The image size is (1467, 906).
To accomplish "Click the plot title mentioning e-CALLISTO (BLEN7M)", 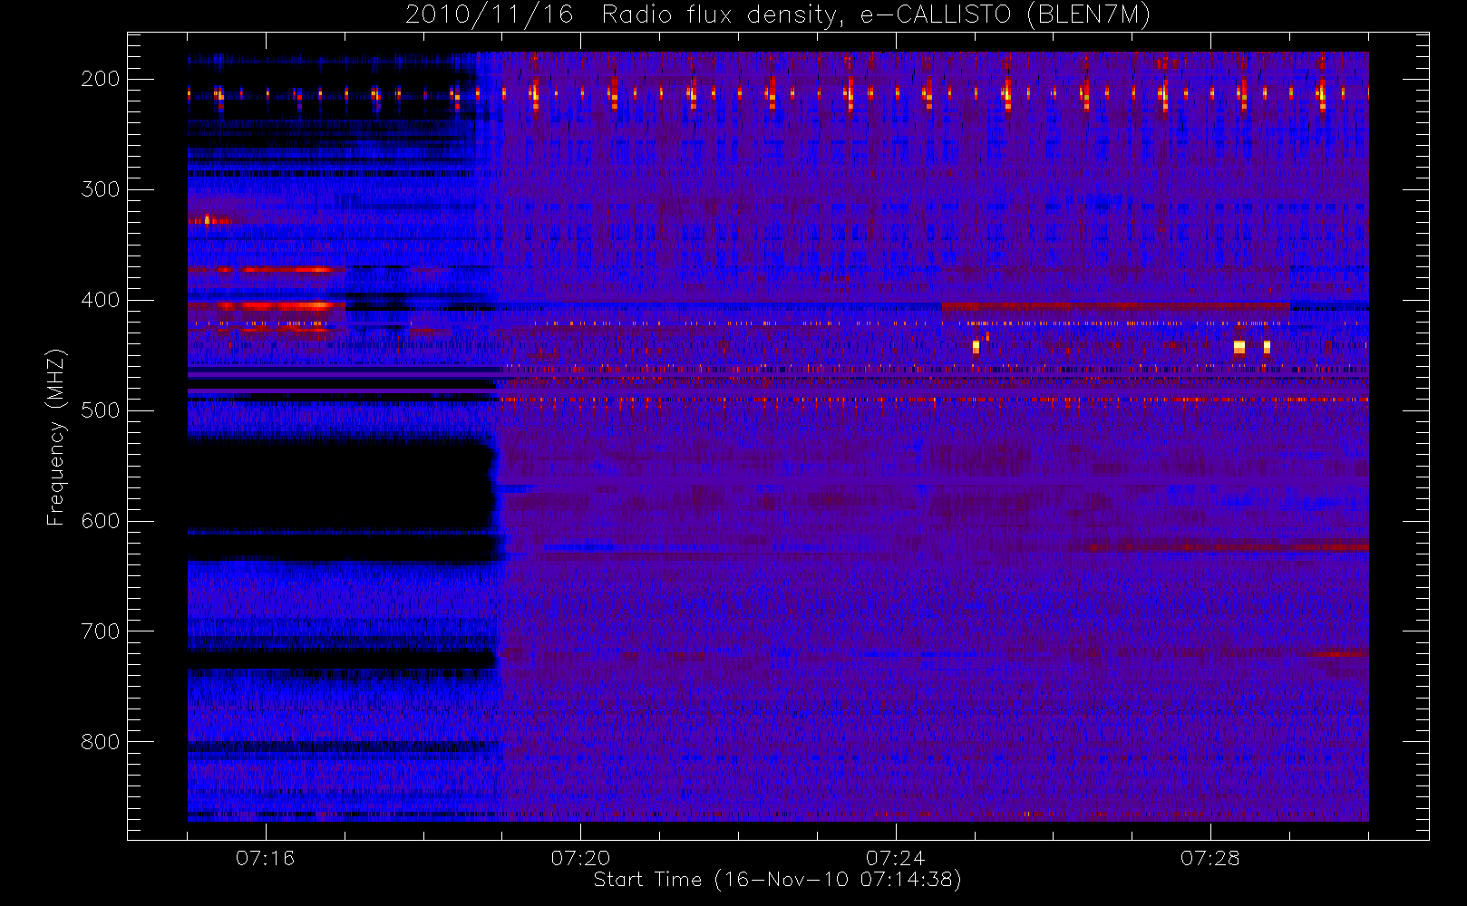I will (x=778, y=15).
